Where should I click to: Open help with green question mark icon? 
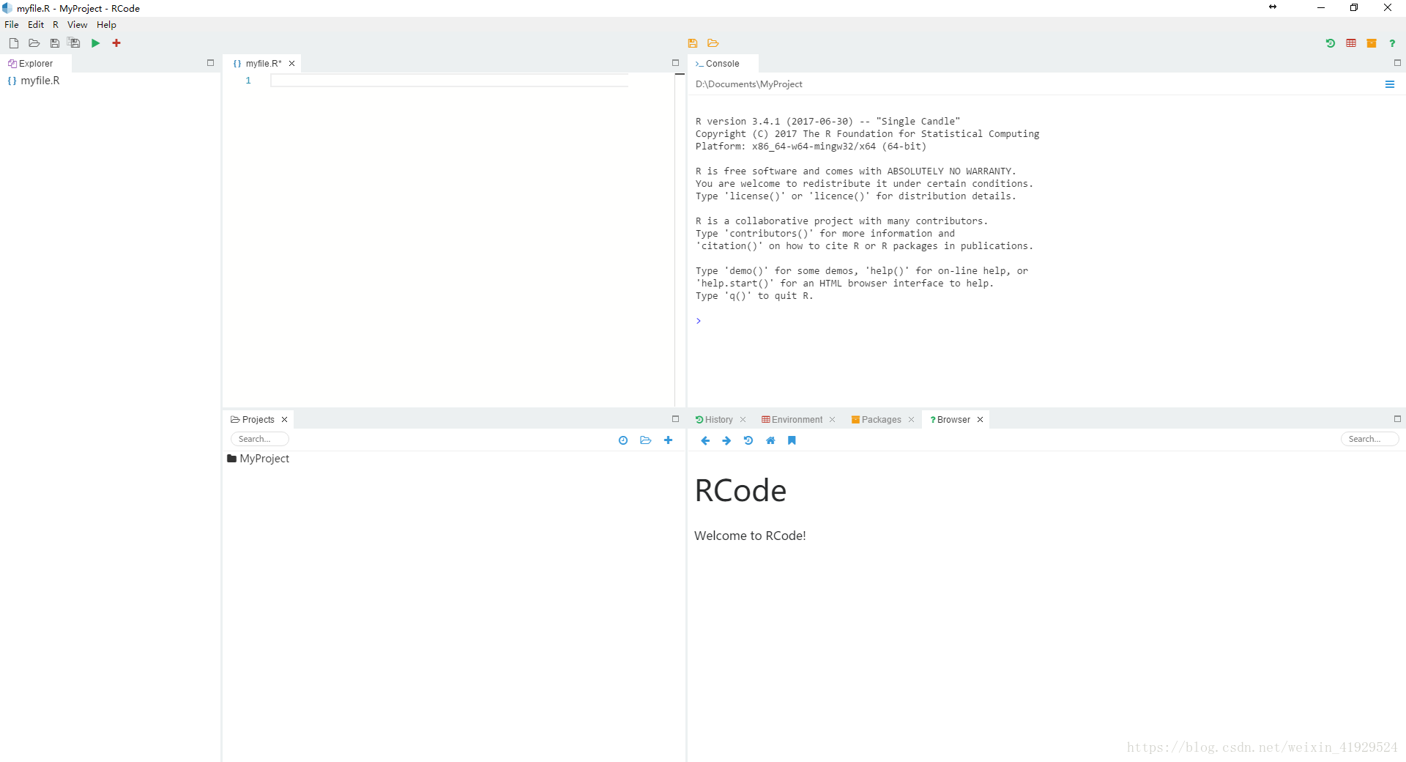(1392, 43)
